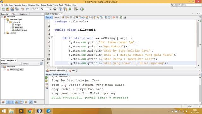Image resolution: width=202 pixels, height=114 pixels.
Task: Click Output panel scroll down arrow
Action: tap(200, 103)
